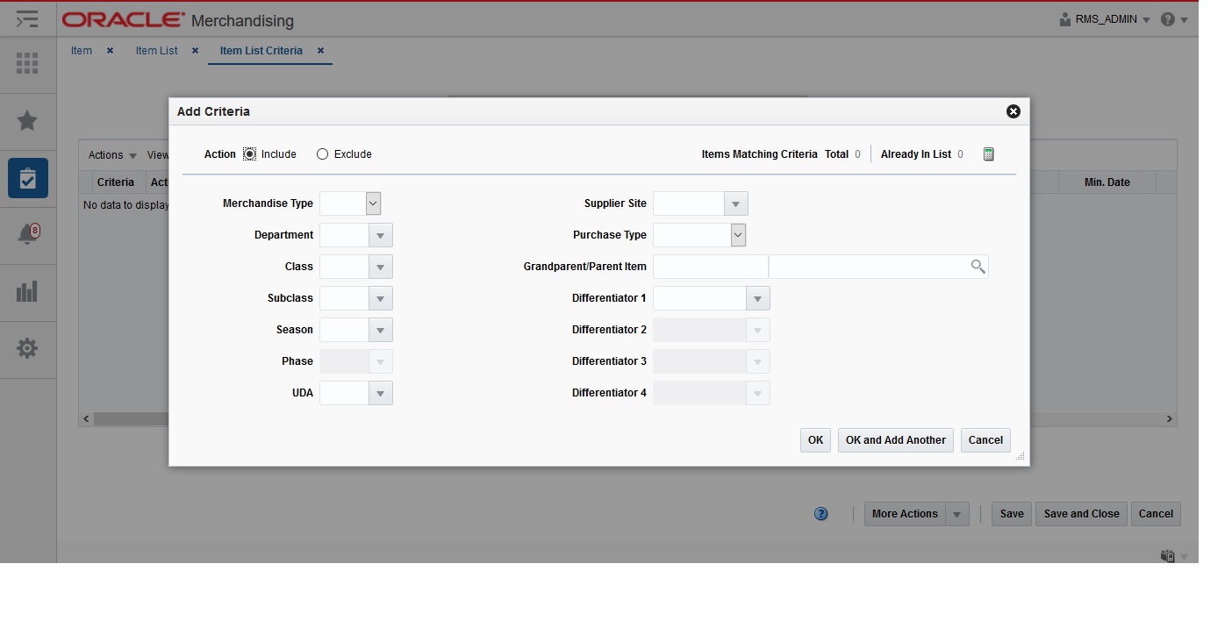Open help via the circled question mark

coord(820,514)
